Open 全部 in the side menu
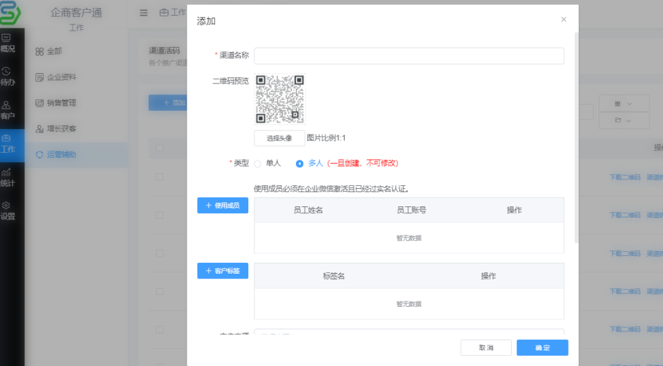The height and width of the screenshot is (366, 663). pyautogui.click(x=77, y=51)
